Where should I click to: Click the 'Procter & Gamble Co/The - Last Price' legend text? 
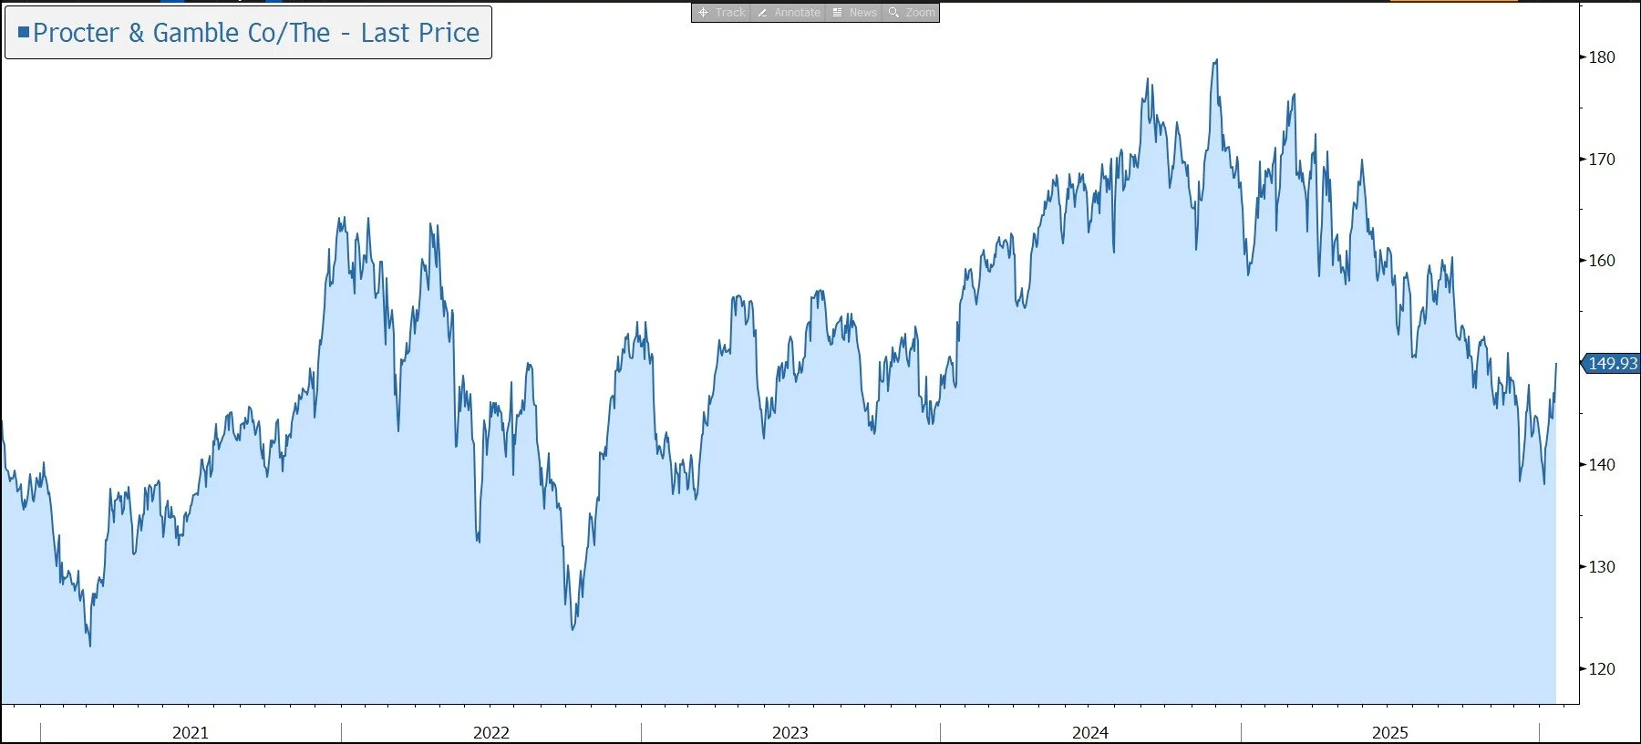pos(256,33)
